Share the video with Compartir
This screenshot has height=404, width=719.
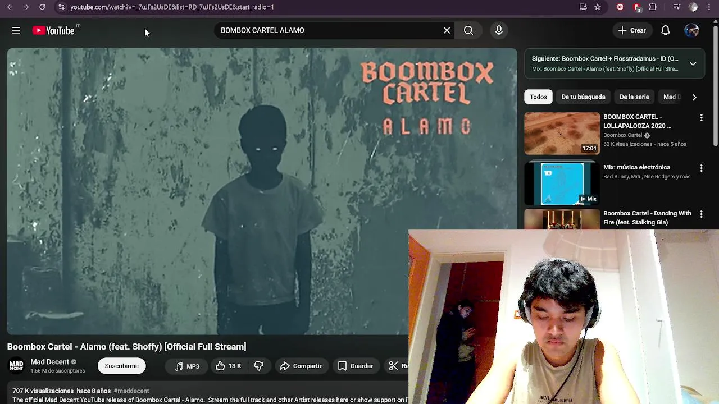301,366
